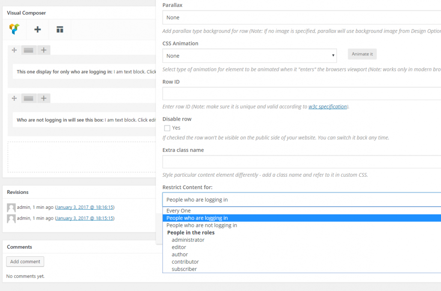Click the 'Add comment' button
Screen dimensions: 441x291
point(25,261)
